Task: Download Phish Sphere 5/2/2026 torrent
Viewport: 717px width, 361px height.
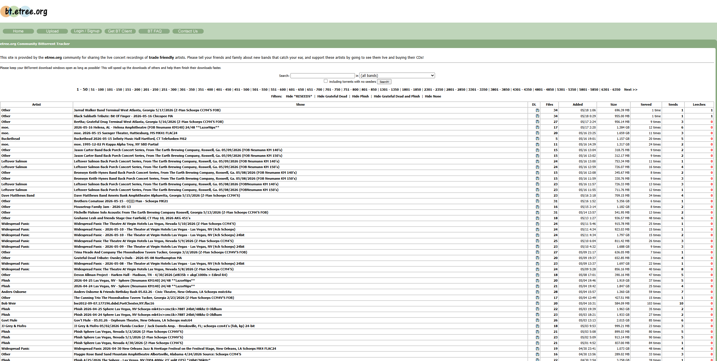Action: pyautogui.click(x=537, y=332)
